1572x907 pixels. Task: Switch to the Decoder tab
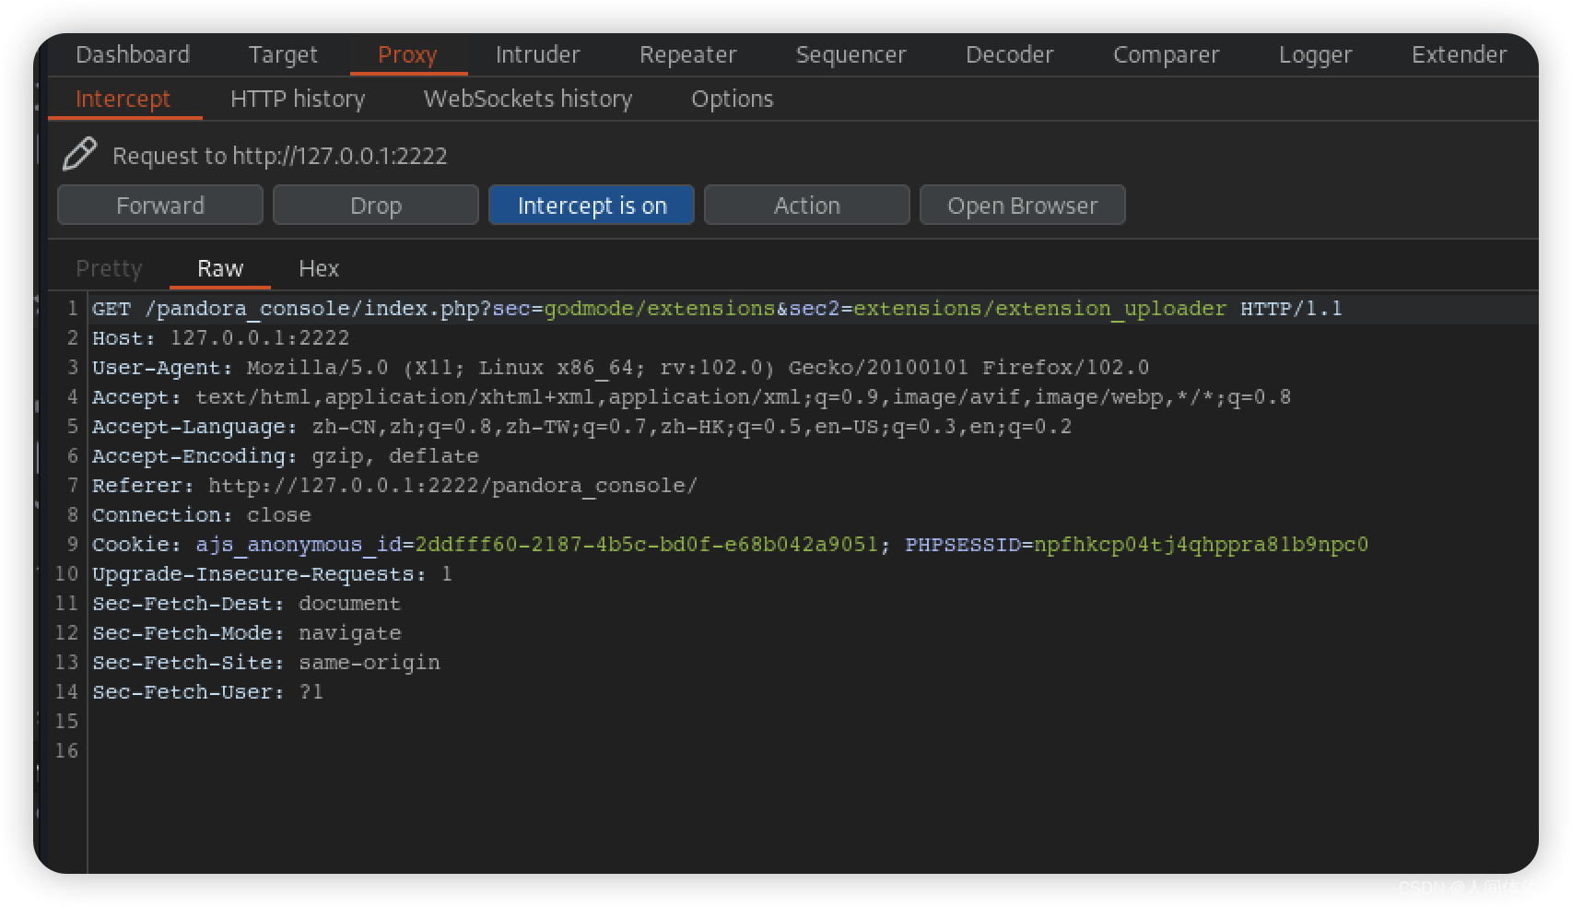point(1010,54)
